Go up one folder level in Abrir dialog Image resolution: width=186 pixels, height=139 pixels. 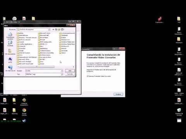click(x=56, y=30)
